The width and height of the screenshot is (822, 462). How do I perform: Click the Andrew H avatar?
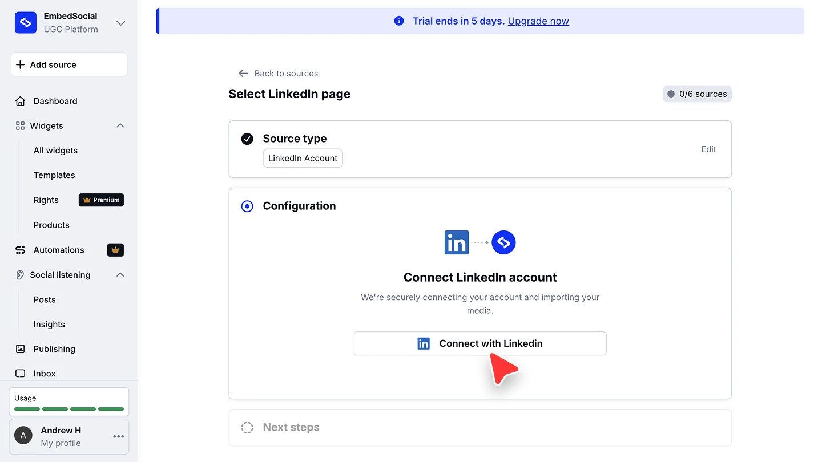point(23,436)
